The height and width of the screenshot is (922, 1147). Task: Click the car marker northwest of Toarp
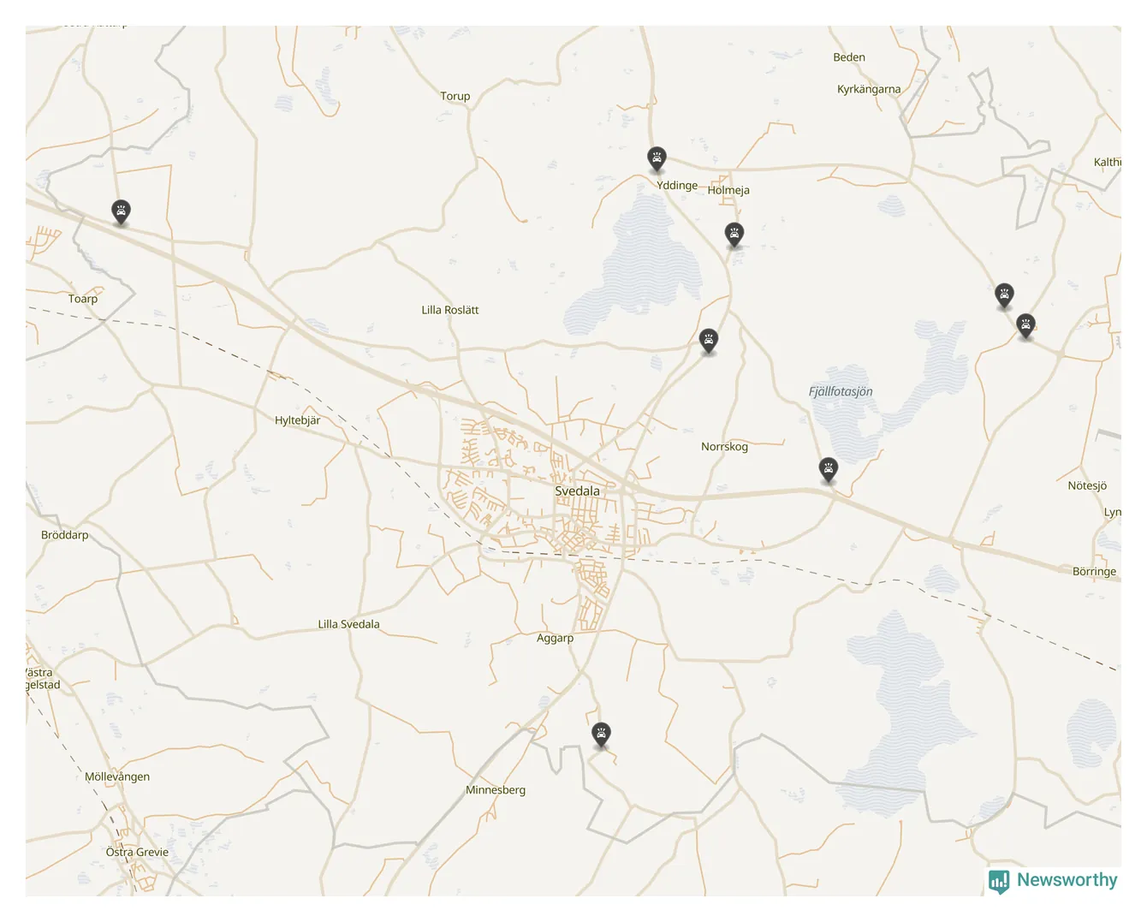(122, 211)
